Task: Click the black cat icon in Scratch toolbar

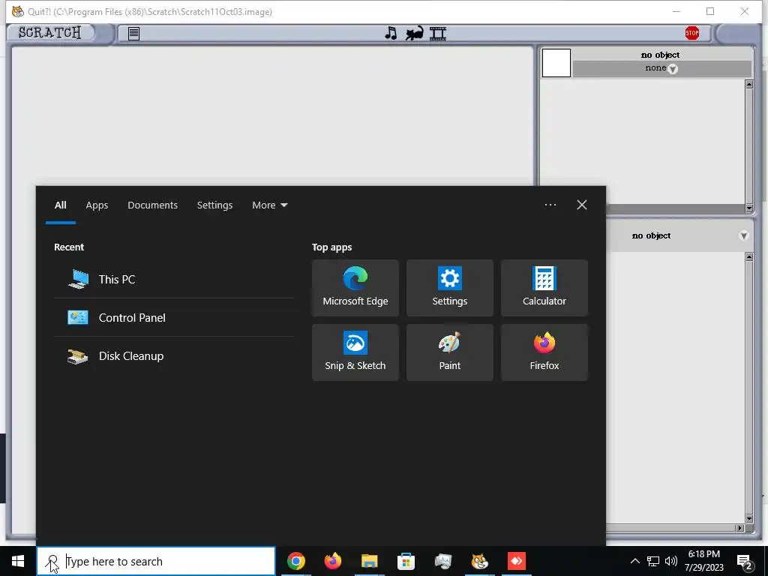Action: pyautogui.click(x=414, y=33)
